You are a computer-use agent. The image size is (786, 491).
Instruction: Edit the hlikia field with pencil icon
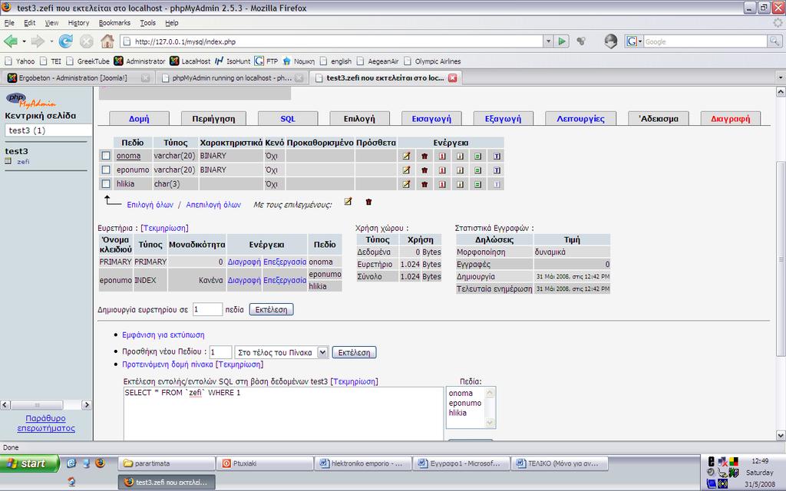tap(407, 184)
